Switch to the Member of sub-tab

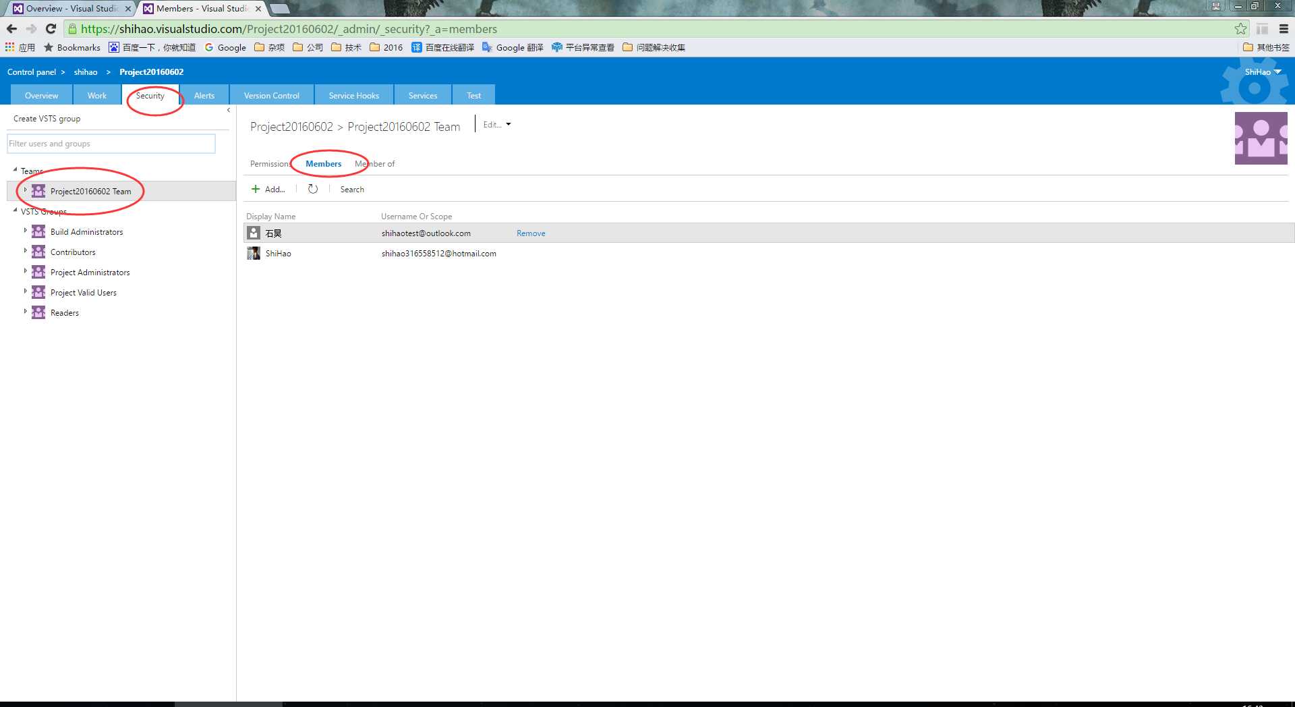pyautogui.click(x=375, y=163)
